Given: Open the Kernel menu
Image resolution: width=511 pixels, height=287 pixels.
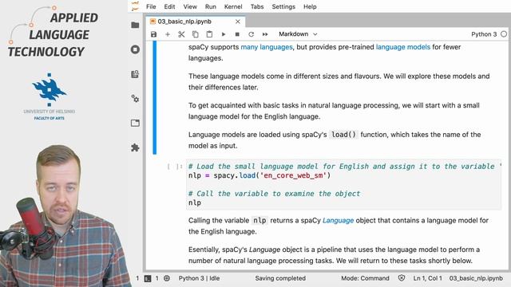Looking at the screenshot, I should (x=233, y=6).
